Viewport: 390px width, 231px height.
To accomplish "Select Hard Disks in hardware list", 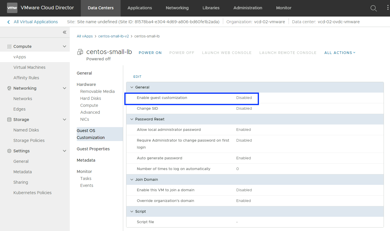I will point(91,98).
